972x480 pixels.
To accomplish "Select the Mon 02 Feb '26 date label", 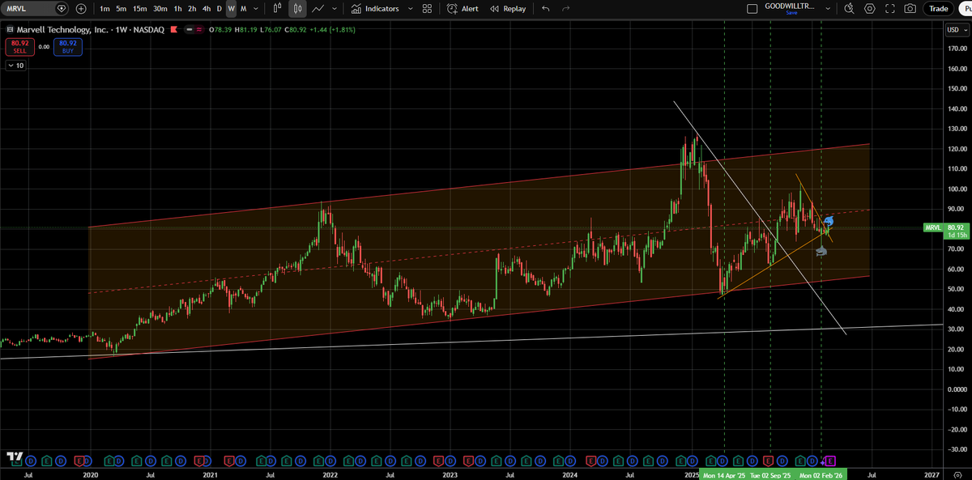I will point(822,474).
